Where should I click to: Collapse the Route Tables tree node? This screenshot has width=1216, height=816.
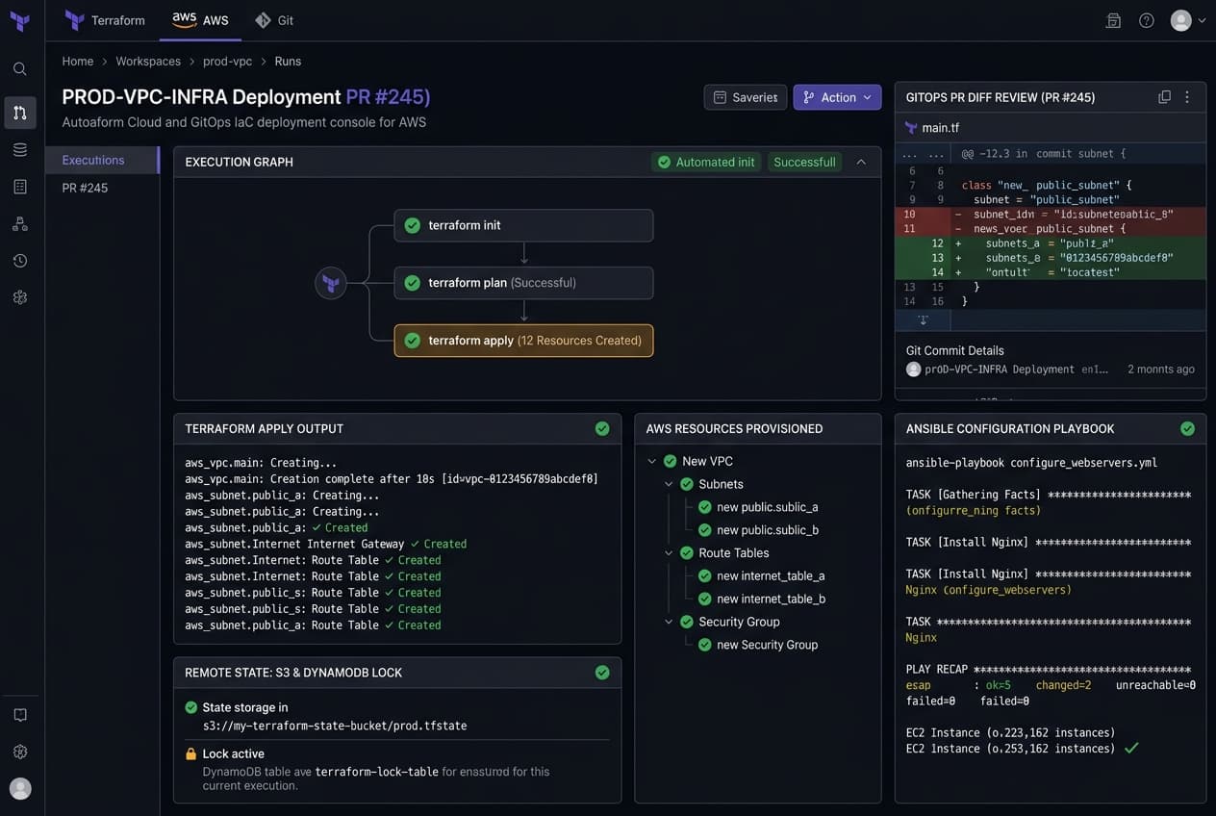pos(670,553)
